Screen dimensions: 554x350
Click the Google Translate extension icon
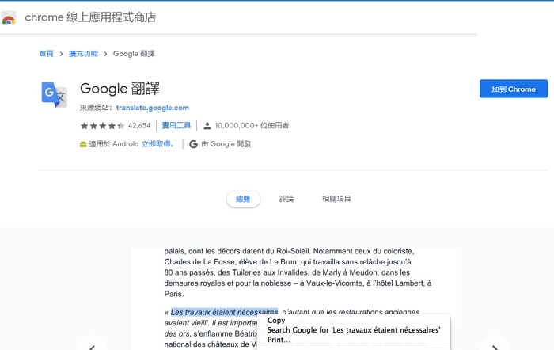coord(54,94)
